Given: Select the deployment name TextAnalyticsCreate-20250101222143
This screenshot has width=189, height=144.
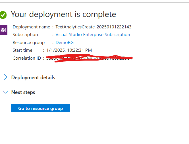Looking at the screenshot, I should click(94, 27).
